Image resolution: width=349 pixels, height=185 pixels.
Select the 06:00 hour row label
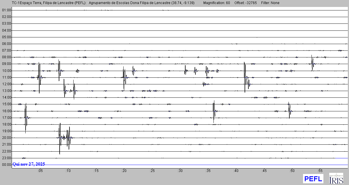(6, 44)
